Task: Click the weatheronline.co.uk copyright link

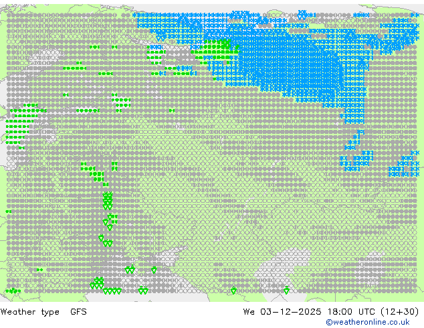Action: 367,322
